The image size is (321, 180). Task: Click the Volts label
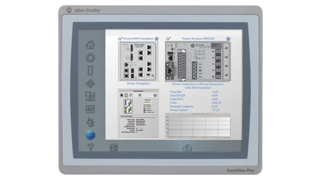click(x=173, y=103)
